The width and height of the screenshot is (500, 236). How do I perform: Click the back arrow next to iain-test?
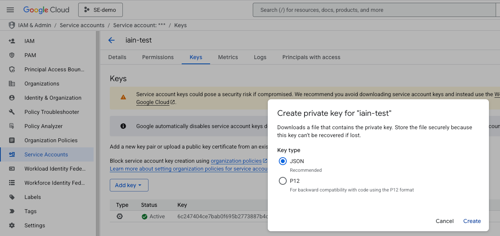point(111,40)
